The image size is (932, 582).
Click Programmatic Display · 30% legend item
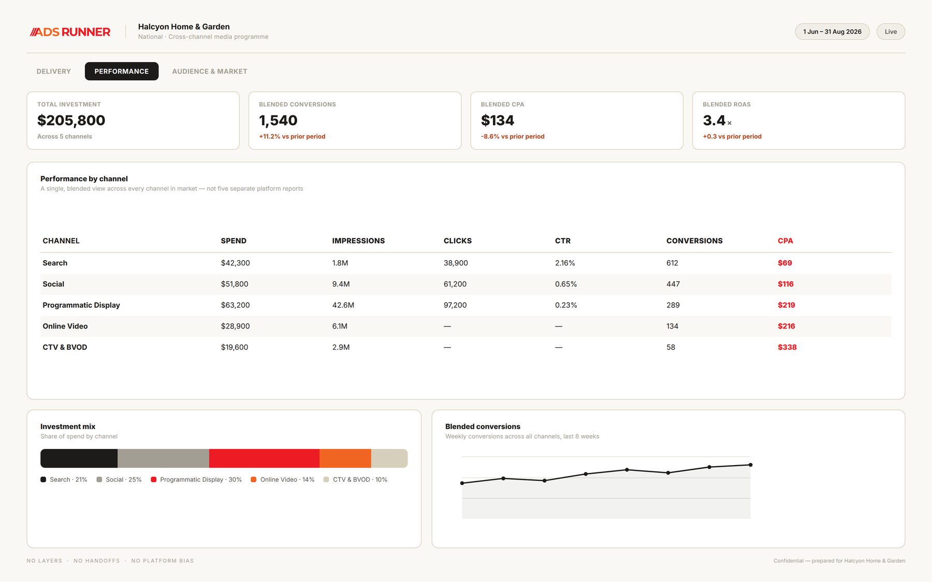196,480
